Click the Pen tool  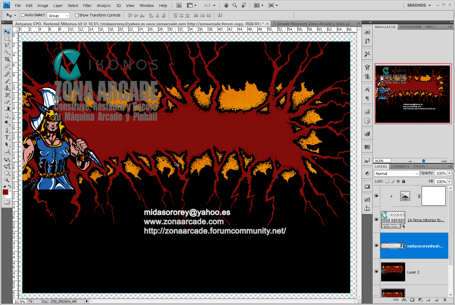pos(7,130)
